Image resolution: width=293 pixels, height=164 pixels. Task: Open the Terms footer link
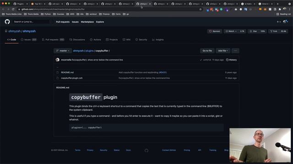pos(77,150)
